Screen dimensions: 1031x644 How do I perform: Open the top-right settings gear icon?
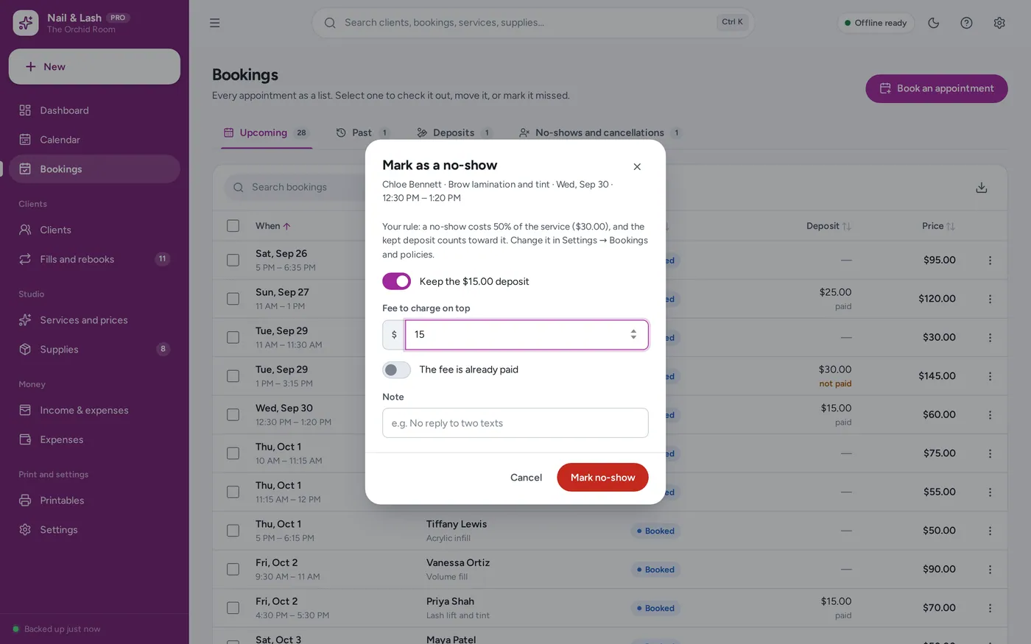tap(999, 23)
